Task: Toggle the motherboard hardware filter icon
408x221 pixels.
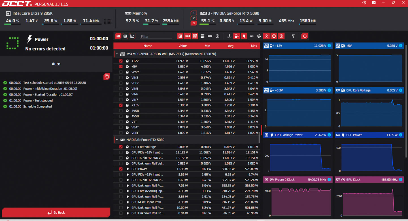Action: click(195, 36)
